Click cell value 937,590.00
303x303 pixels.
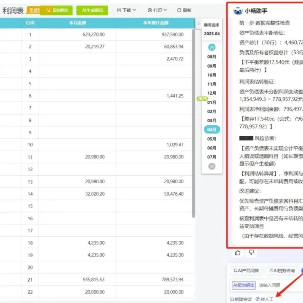(x=173, y=34)
